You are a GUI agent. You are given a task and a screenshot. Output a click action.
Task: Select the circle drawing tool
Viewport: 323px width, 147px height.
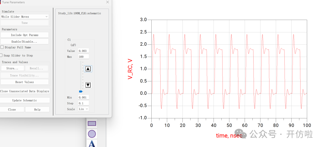coord(92,134)
